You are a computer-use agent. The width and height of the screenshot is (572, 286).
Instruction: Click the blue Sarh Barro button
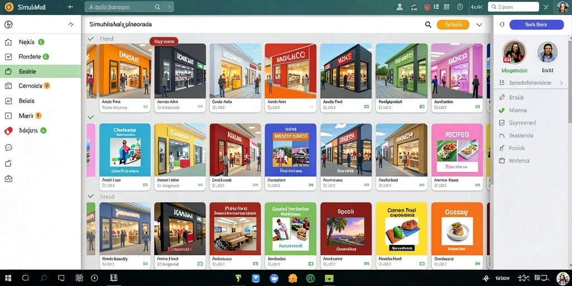[536, 25]
